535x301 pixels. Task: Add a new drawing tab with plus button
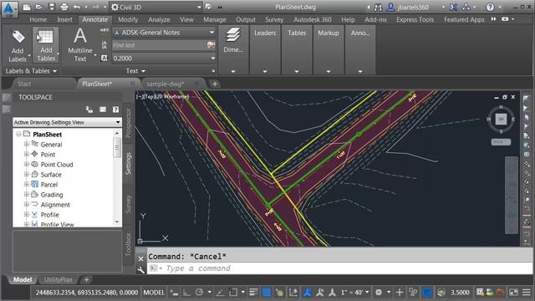click(215, 84)
